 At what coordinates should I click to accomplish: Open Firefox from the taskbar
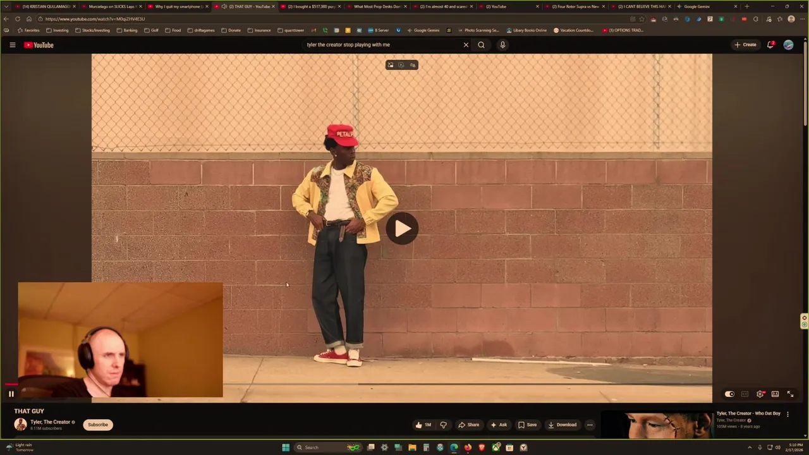click(468, 447)
